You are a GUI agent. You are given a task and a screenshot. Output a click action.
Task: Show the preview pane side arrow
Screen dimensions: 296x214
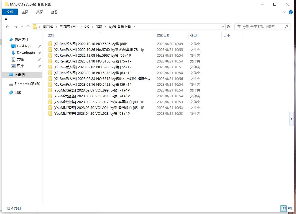click(x=292, y=119)
